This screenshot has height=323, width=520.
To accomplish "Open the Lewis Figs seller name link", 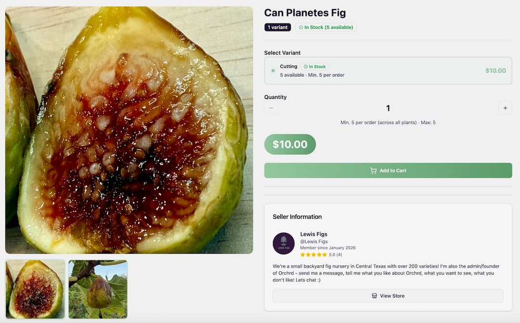I will (314, 234).
